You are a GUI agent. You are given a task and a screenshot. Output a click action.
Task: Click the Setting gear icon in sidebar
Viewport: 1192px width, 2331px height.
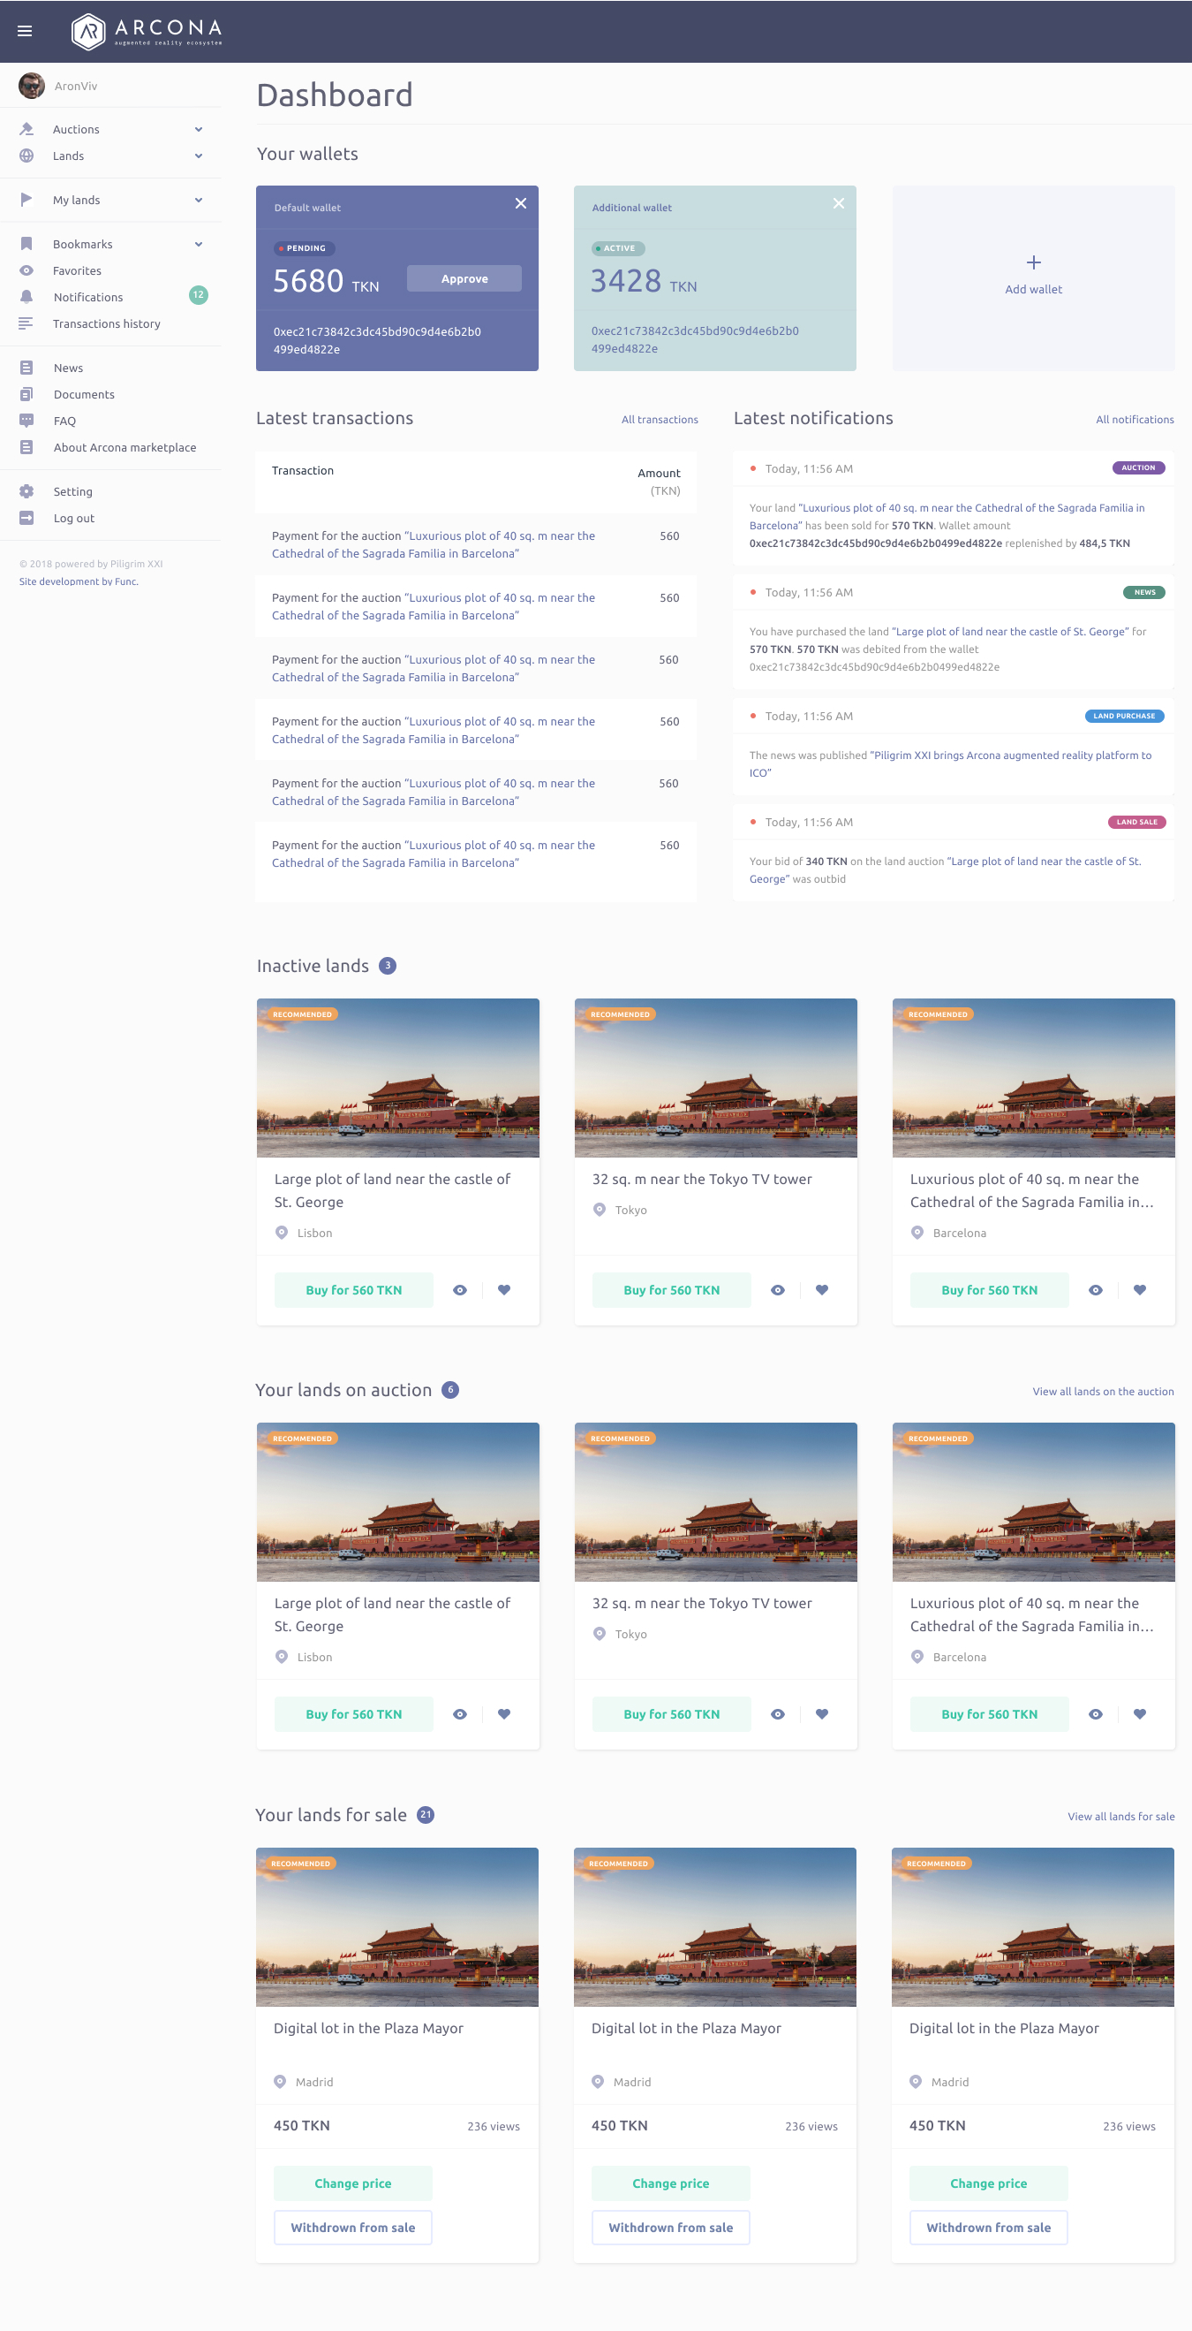pyautogui.click(x=26, y=491)
